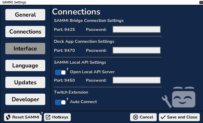203x123 pixels.
Task: Open the Connections settings tab
Action: pyautogui.click(x=25, y=32)
